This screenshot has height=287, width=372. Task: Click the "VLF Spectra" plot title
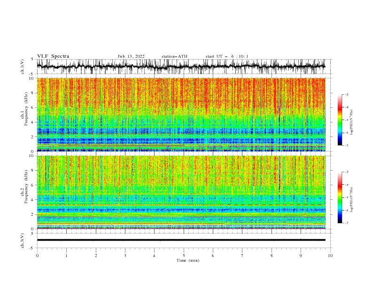point(53,56)
